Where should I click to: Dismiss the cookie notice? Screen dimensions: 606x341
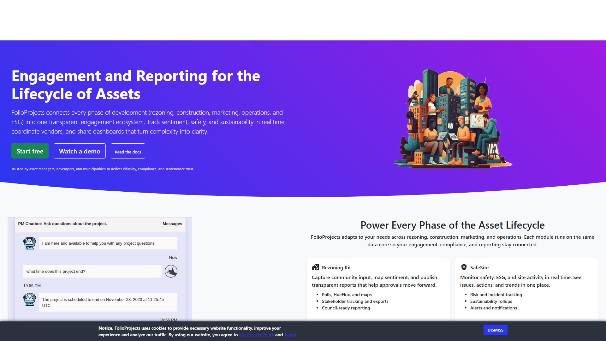click(x=495, y=330)
